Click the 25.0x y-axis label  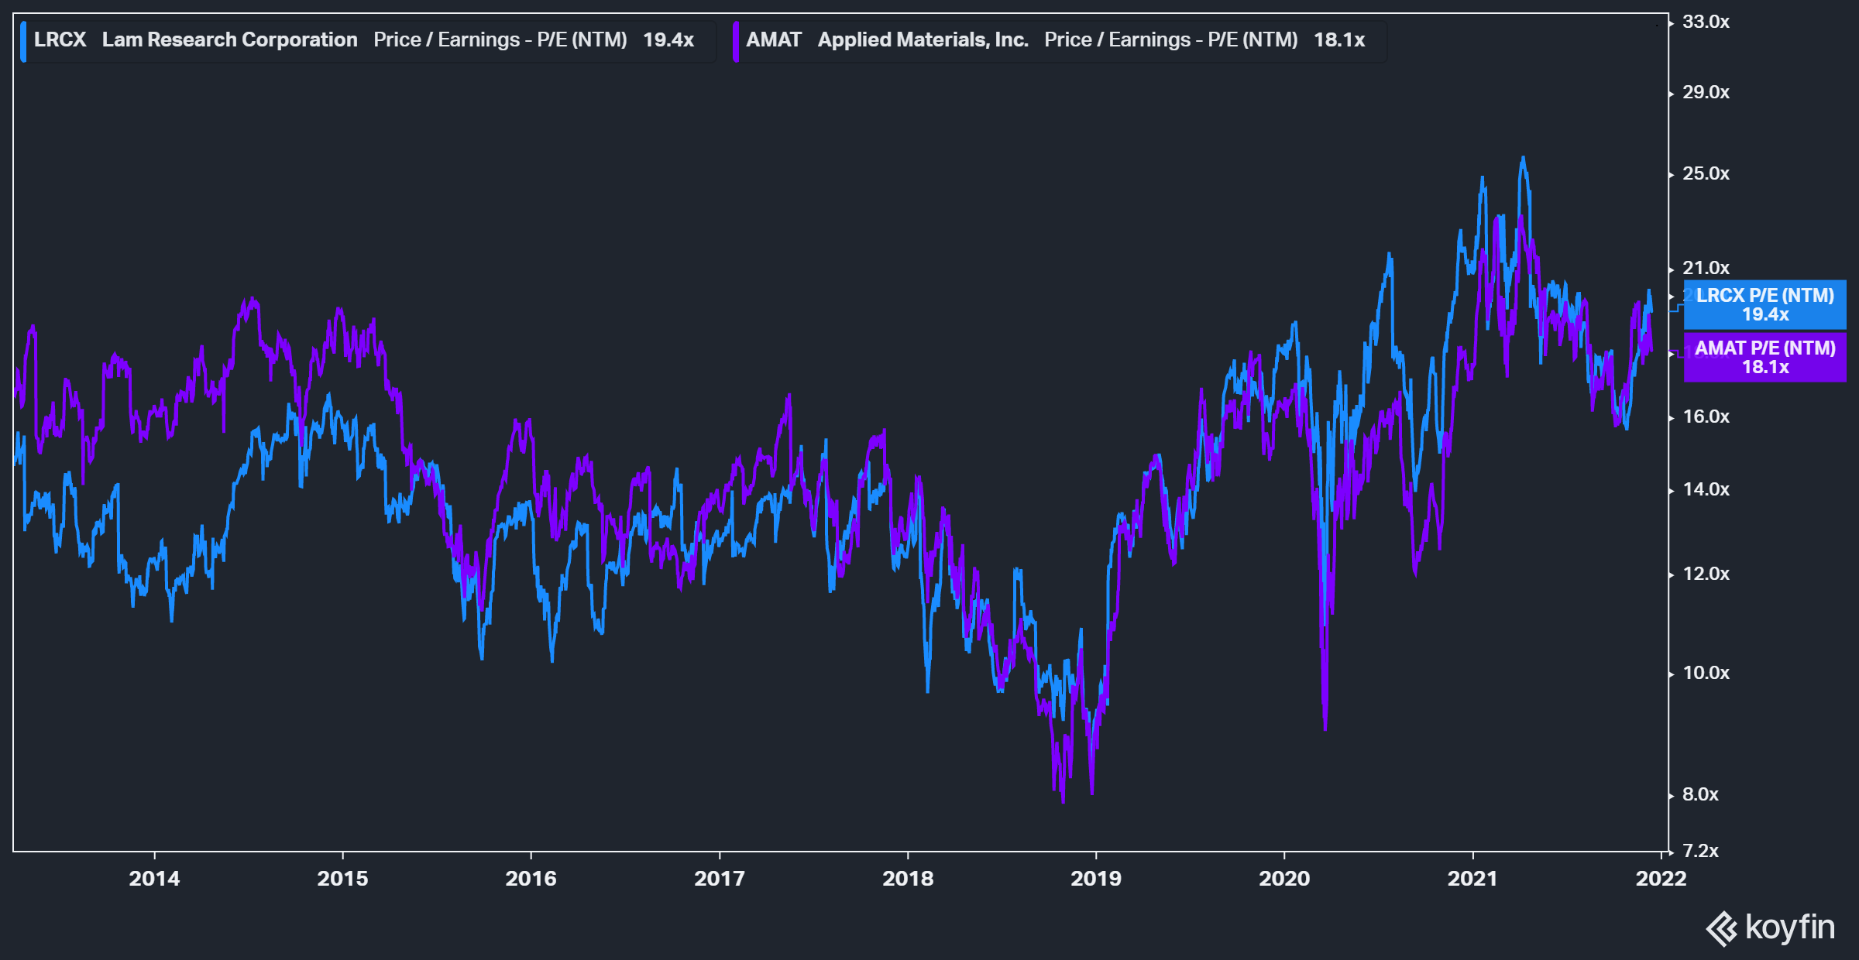tap(1706, 173)
